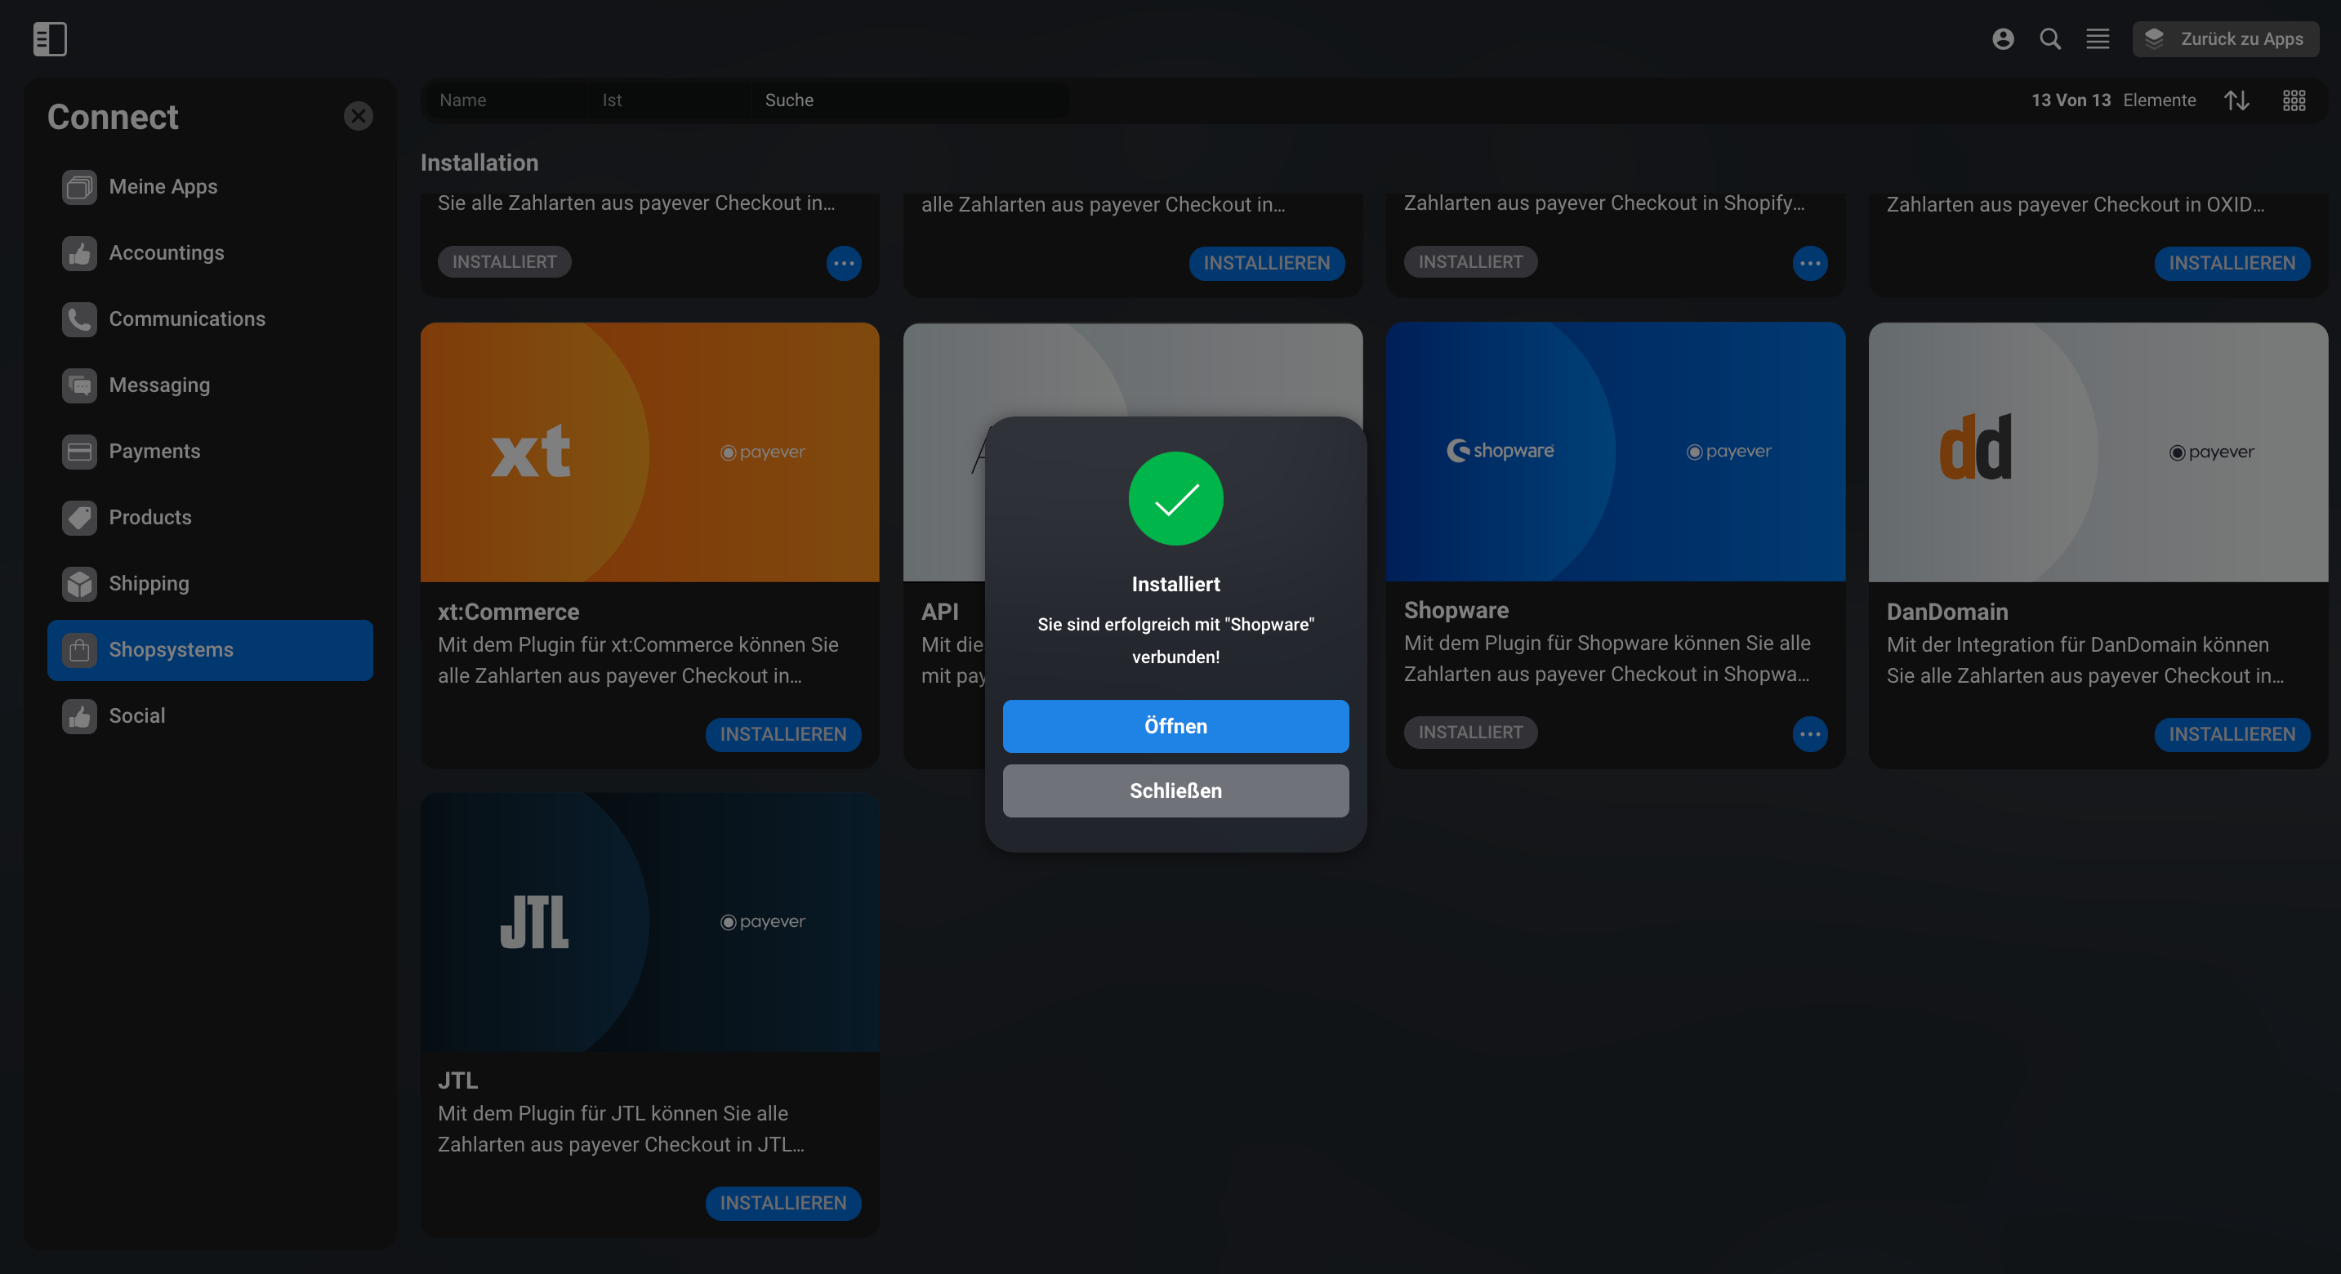The width and height of the screenshot is (2341, 1274).
Task: Open more options on Shopify card
Action: pos(1810,264)
